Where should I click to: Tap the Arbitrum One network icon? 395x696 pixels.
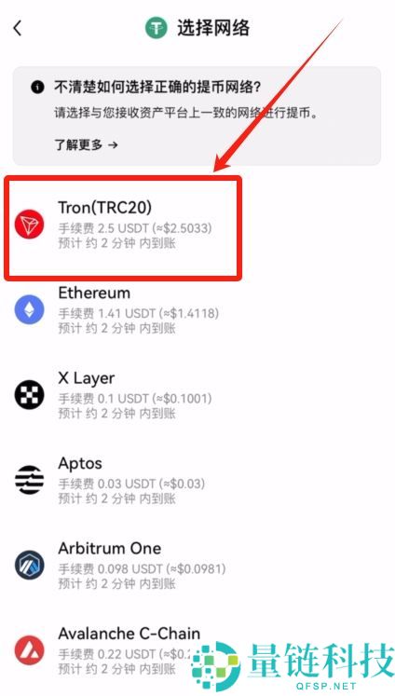(x=30, y=565)
